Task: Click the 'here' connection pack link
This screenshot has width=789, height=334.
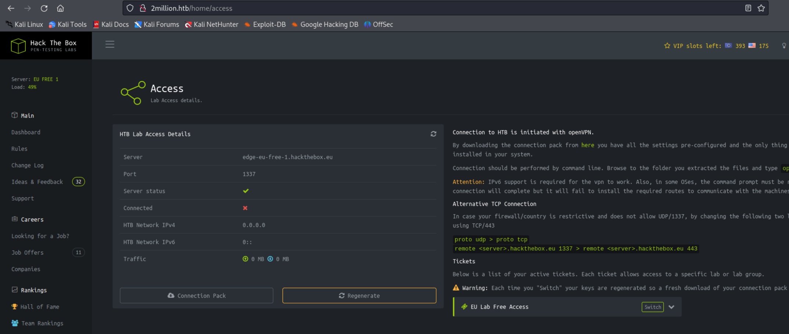Action: click(587, 145)
